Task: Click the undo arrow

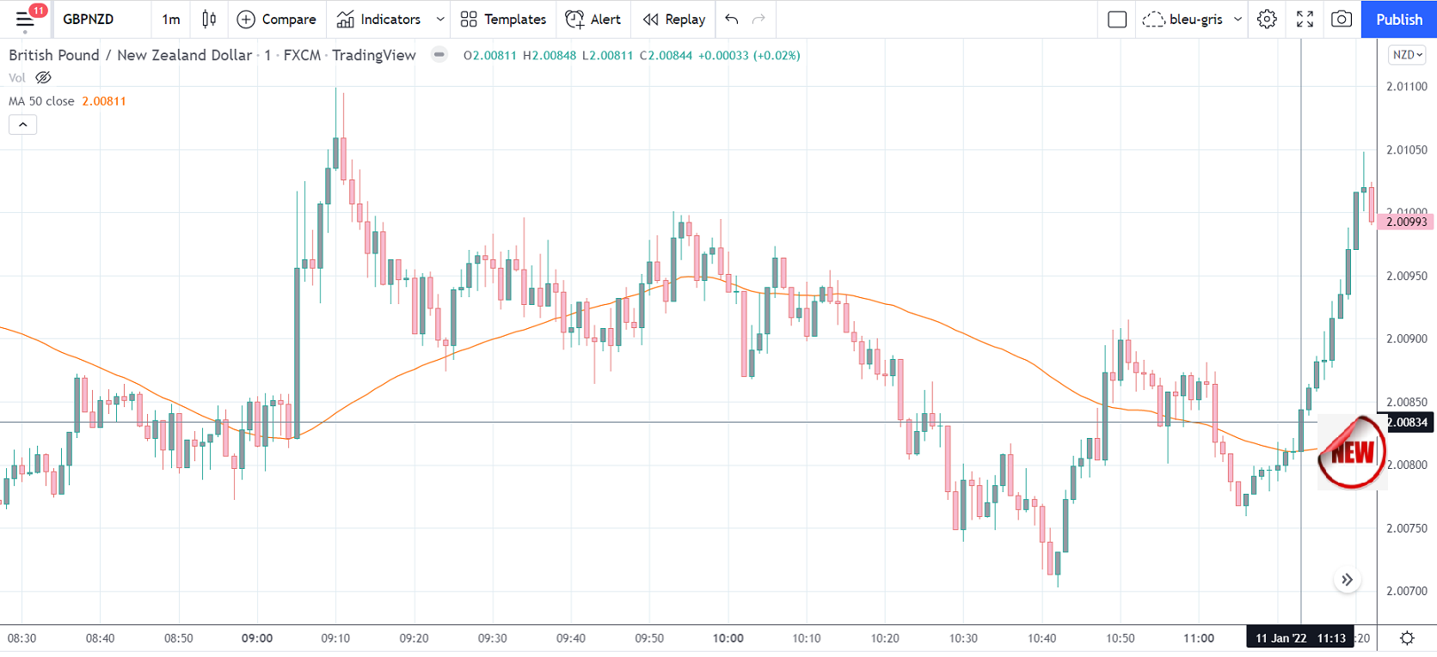Action: point(732,19)
